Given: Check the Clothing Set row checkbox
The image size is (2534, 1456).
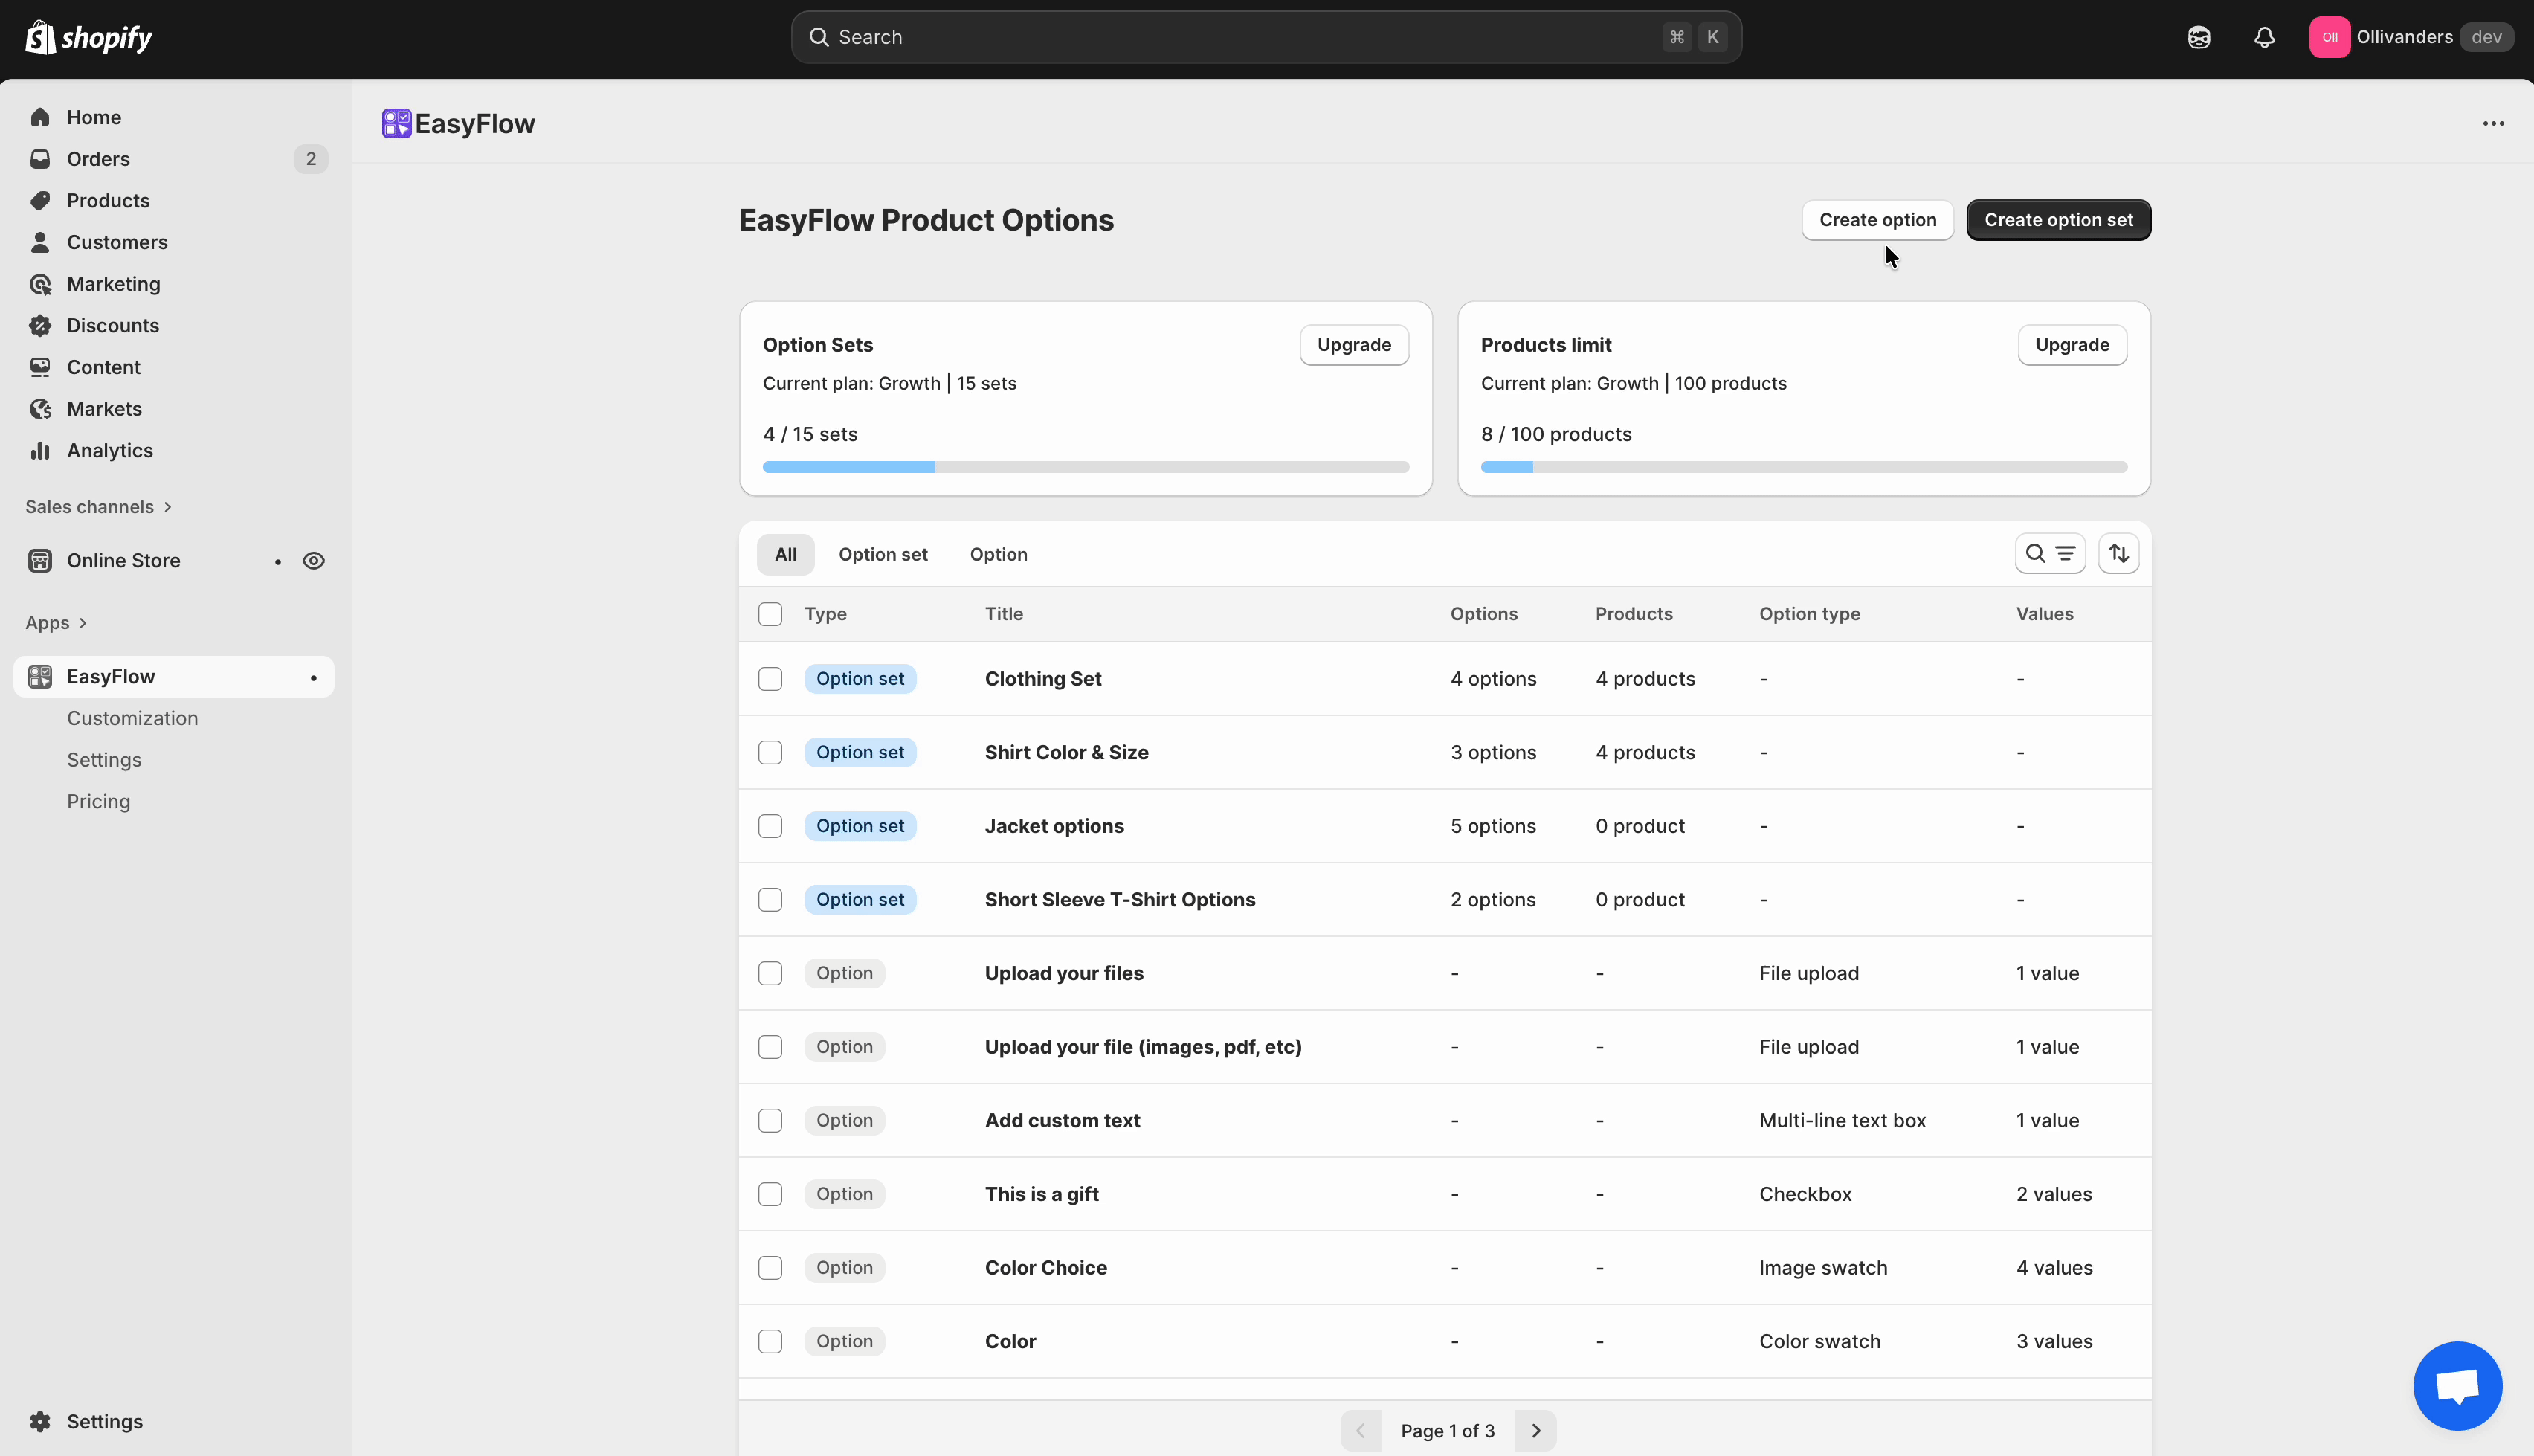Looking at the screenshot, I should pyautogui.click(x=771, y=678).
